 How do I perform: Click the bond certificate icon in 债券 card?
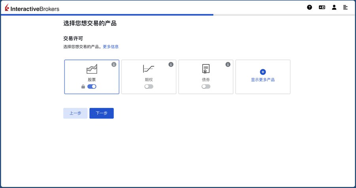[206, 69]
